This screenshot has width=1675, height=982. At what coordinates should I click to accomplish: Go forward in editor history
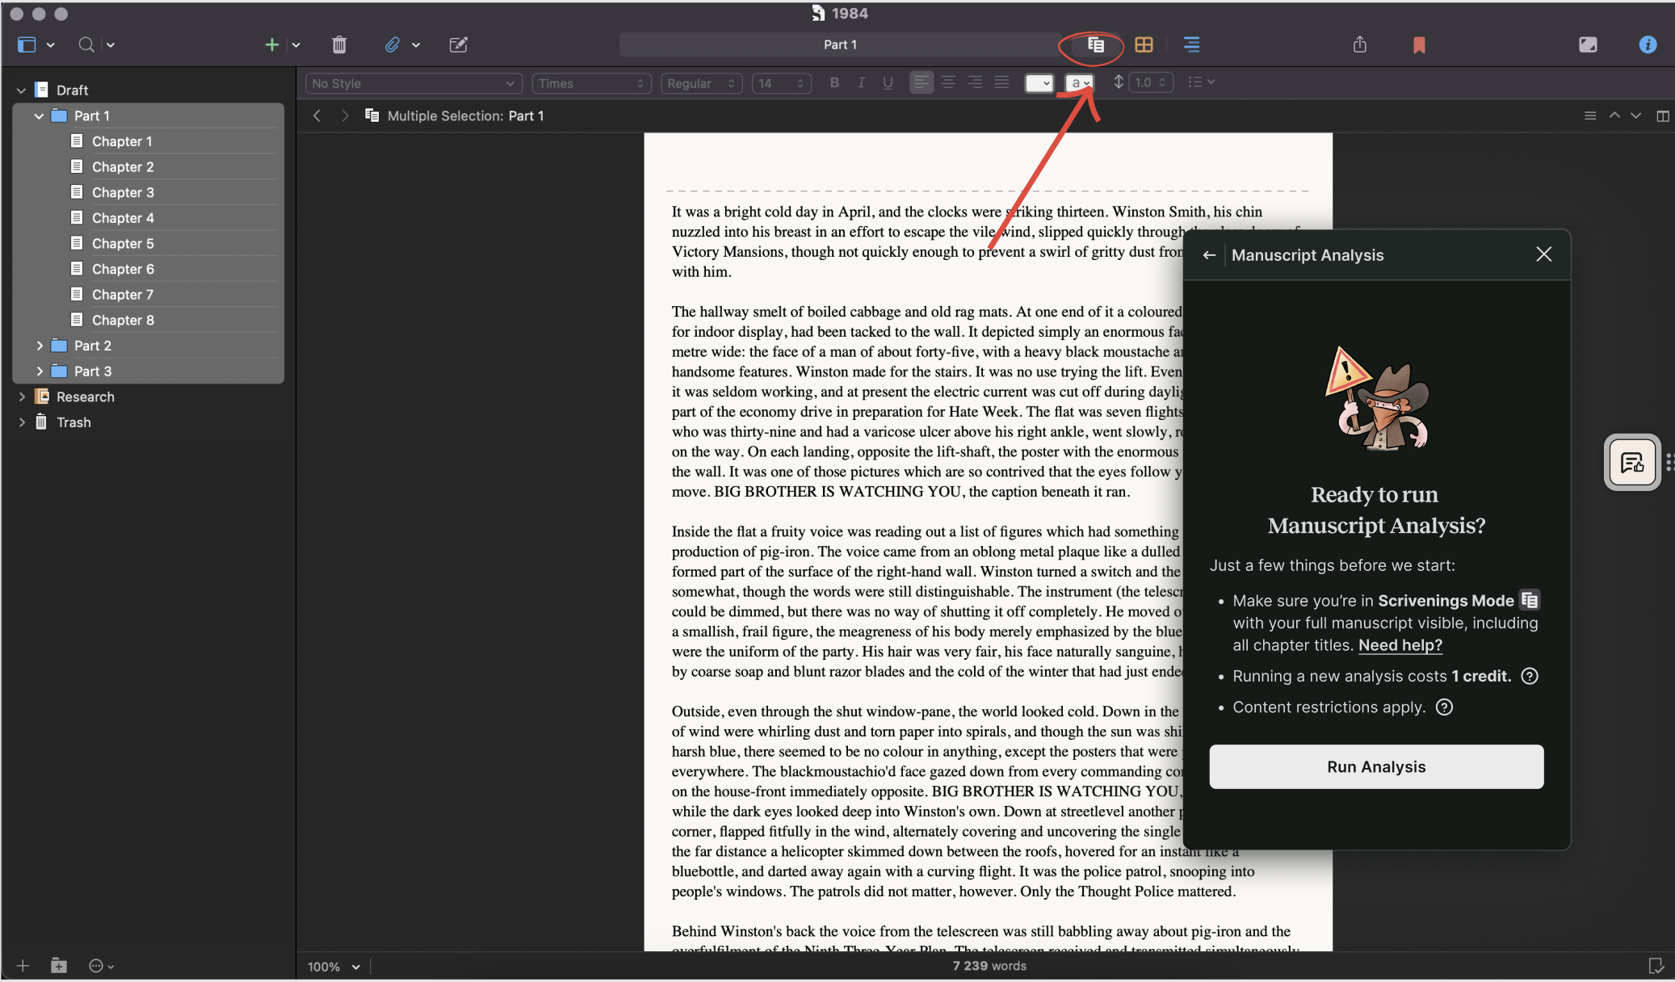(345, 116)
